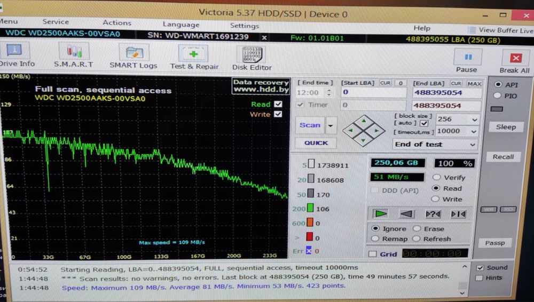Start scan with green play arrow
The height and width of the screenshot is (302, 534).
point(381,213)
